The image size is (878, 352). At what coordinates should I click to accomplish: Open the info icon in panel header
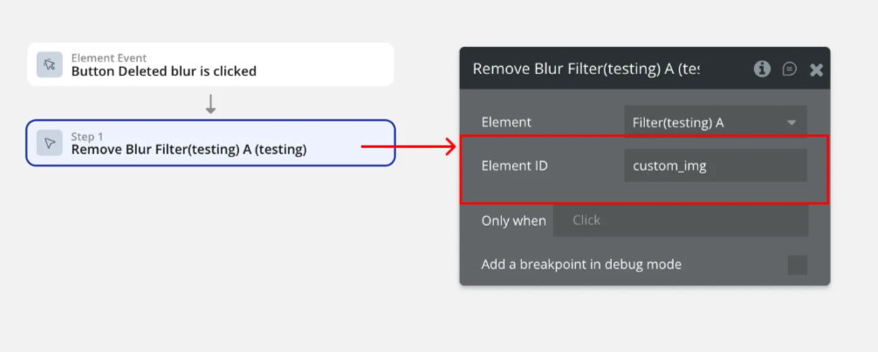[762, 69]
